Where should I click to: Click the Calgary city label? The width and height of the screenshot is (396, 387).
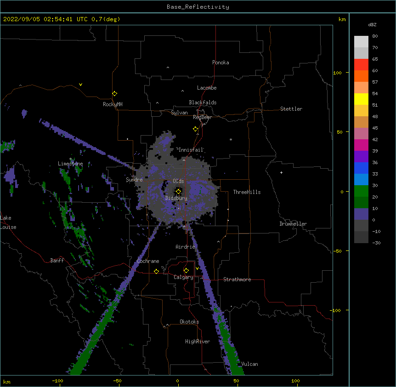[x=183, y=277]
